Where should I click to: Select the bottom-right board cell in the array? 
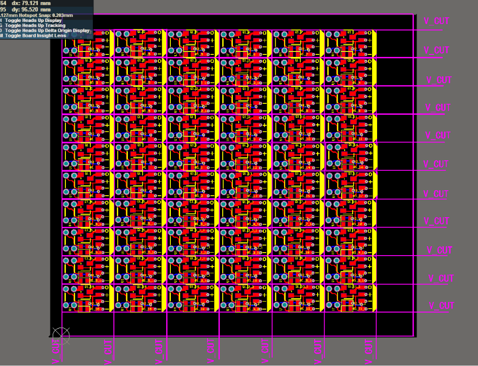[x=350, y=299]
